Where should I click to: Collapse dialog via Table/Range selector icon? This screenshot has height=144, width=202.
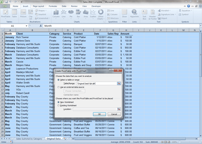pyautogui.click(x=119, y=84)
